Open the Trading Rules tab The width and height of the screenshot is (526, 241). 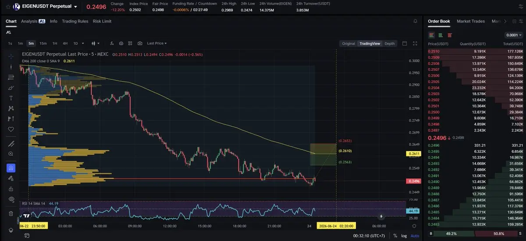click(x=75, y=21)
